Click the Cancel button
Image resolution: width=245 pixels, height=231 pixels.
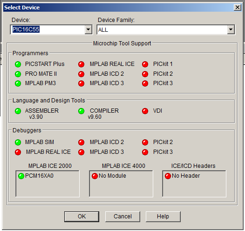tap(122, 217)
